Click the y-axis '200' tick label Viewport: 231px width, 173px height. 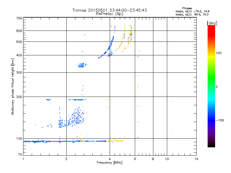click(19, 97)
